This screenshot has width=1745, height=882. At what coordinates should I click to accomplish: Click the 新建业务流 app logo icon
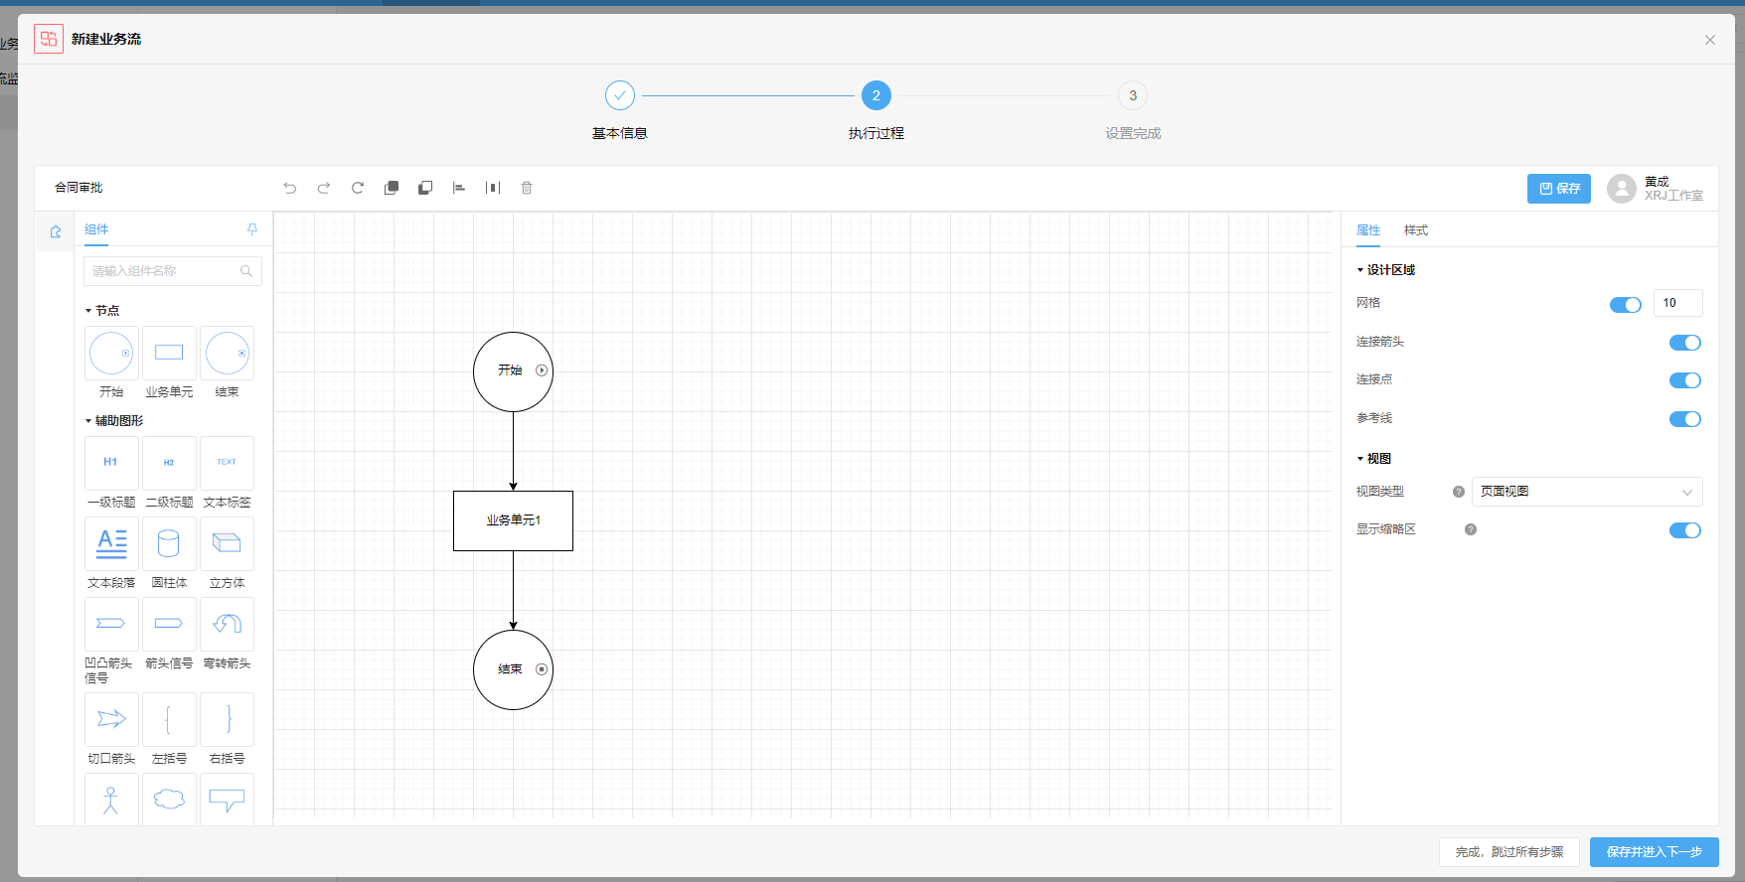[x=49, y=39]
